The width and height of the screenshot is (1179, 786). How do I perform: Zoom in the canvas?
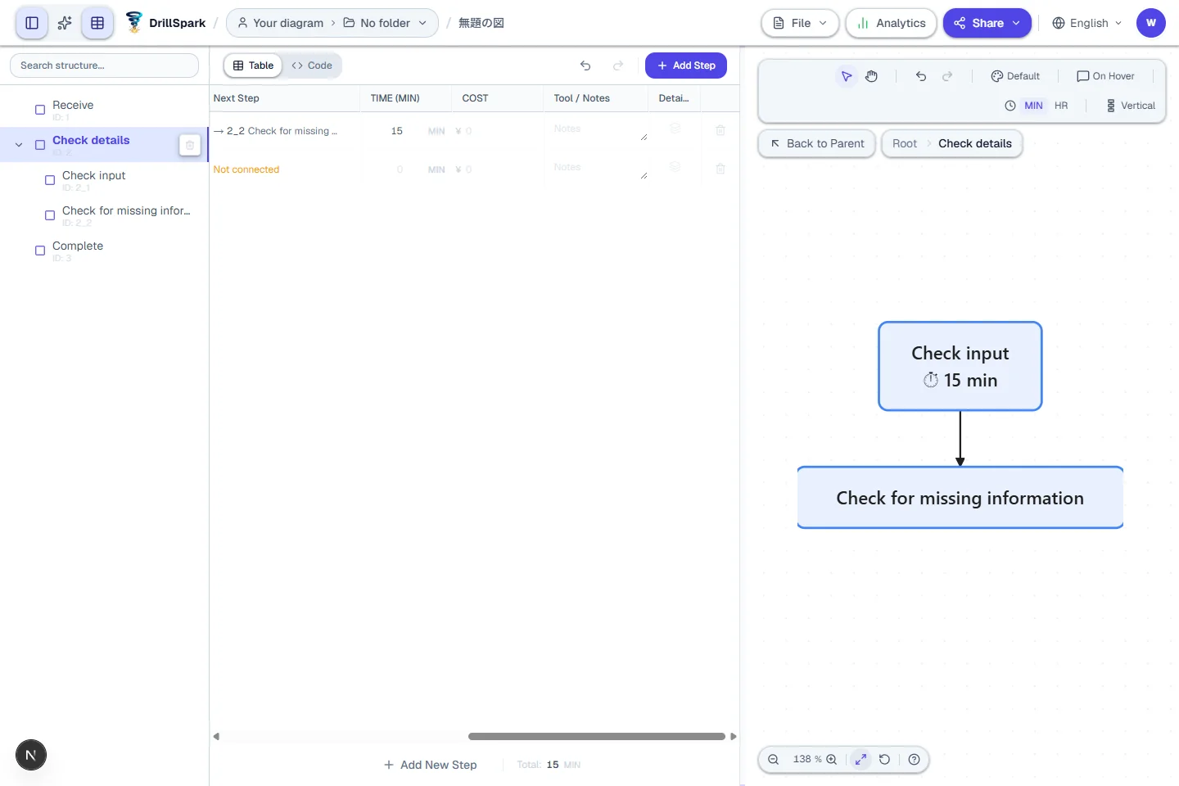(x=832, y=759)
